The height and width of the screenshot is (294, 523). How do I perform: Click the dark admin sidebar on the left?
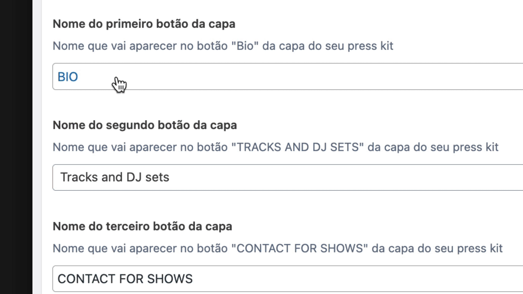(16, 147)
